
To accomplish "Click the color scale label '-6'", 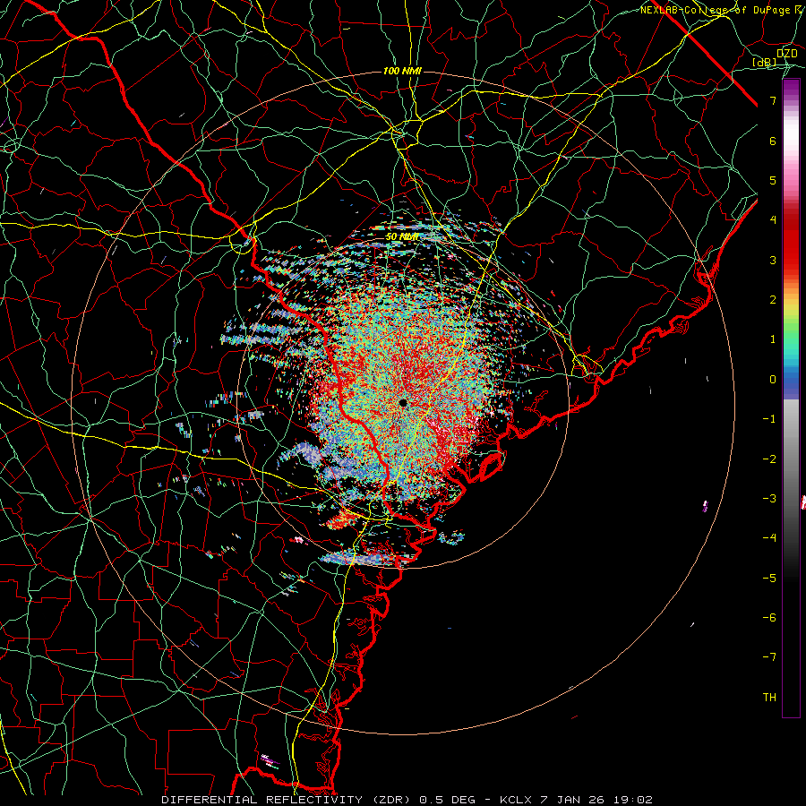I will click(769, 618).
